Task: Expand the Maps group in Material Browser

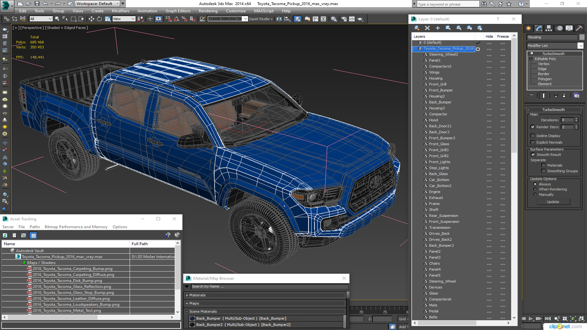Action: point(187,303)
